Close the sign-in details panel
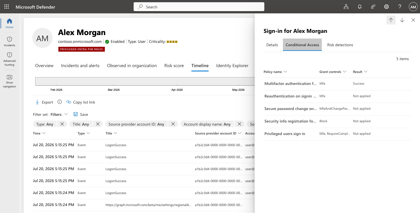The height and width of the screenshot is (213, 420). point(413,20)
